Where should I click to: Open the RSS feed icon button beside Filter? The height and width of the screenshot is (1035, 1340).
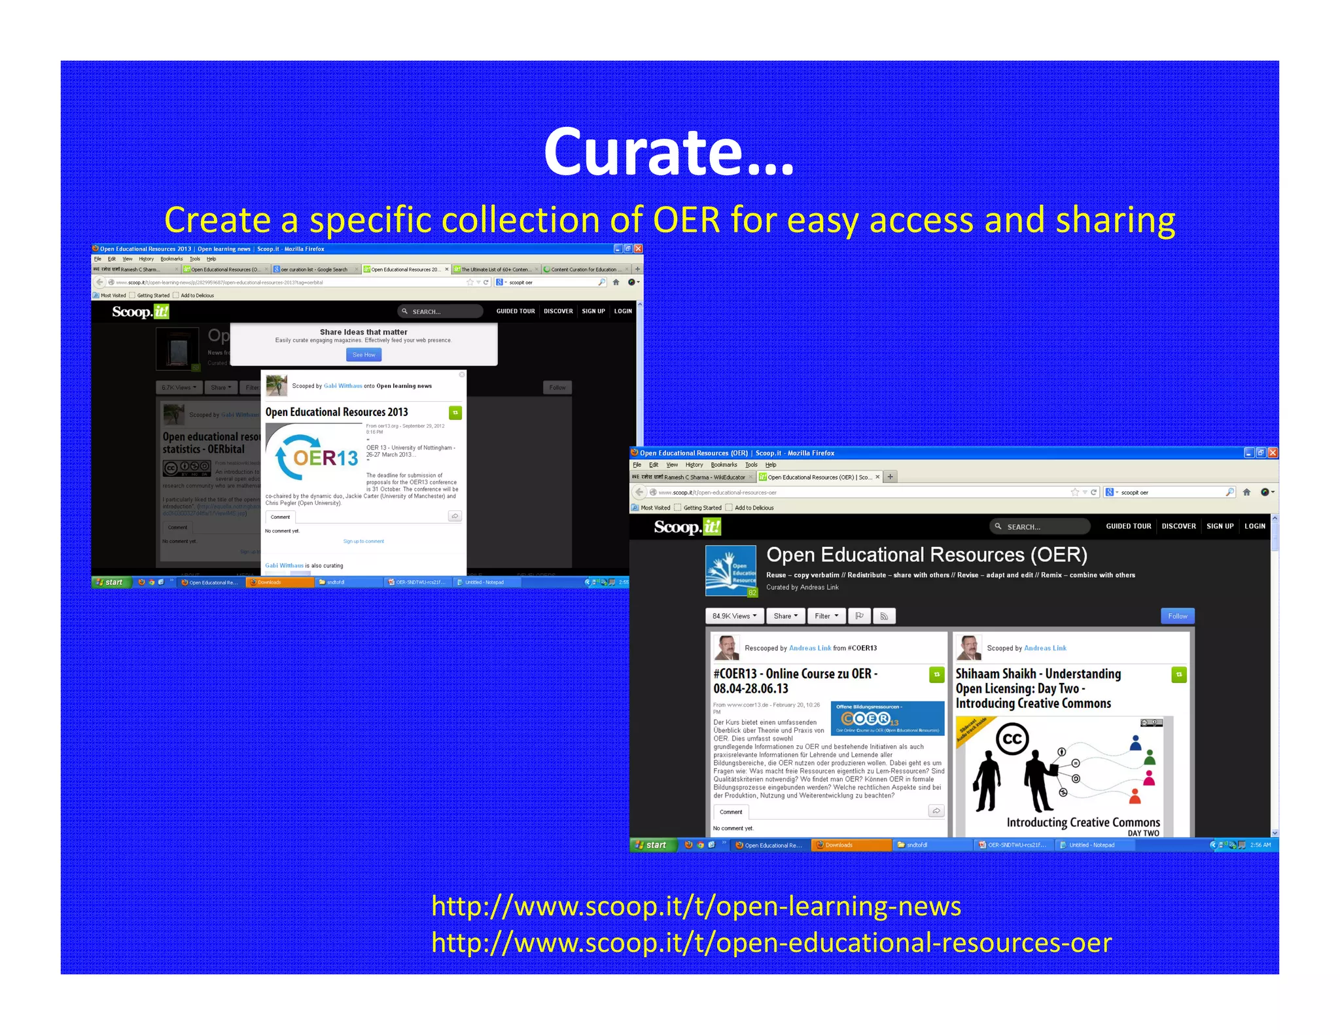(x=884, y=616)
